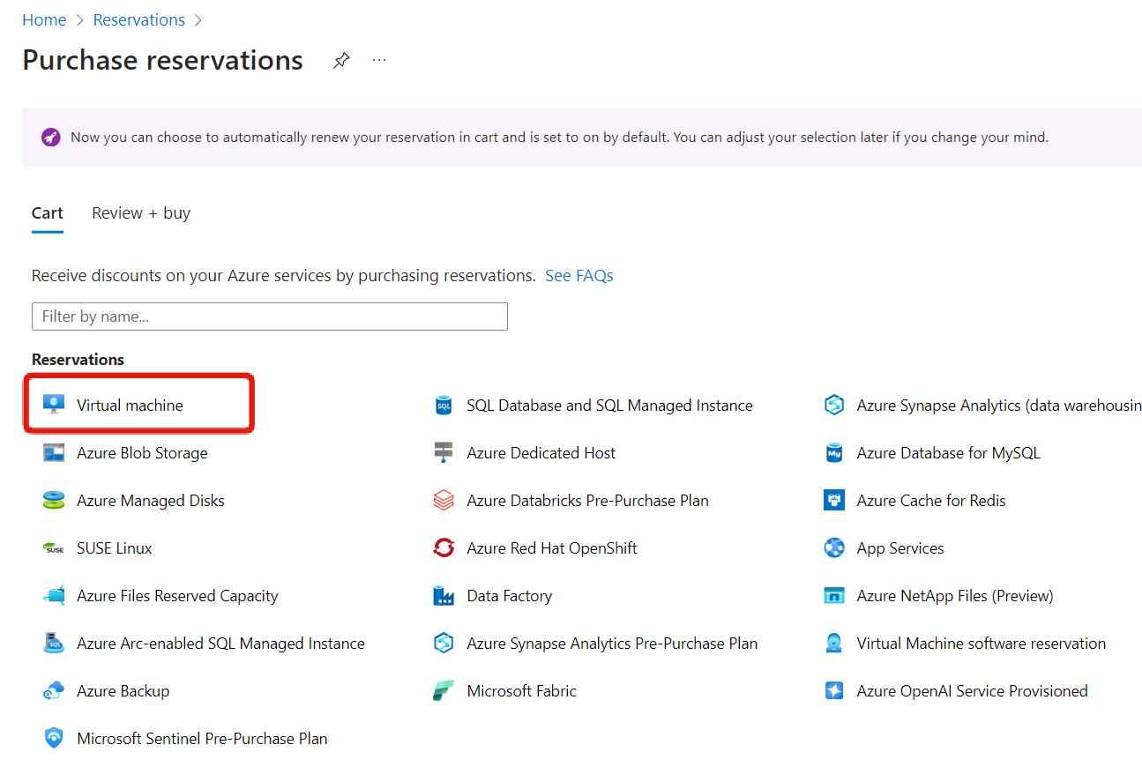Click the SQL Database and SQL Managed Instance icon
The width and height of the screenshot is (1142, 767).
coord(444,405)
